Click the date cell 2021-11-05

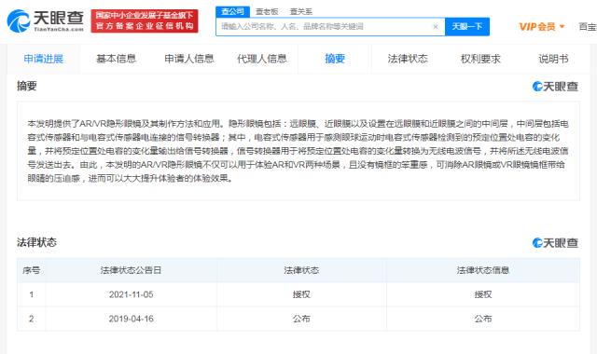[x=131, y=294]
